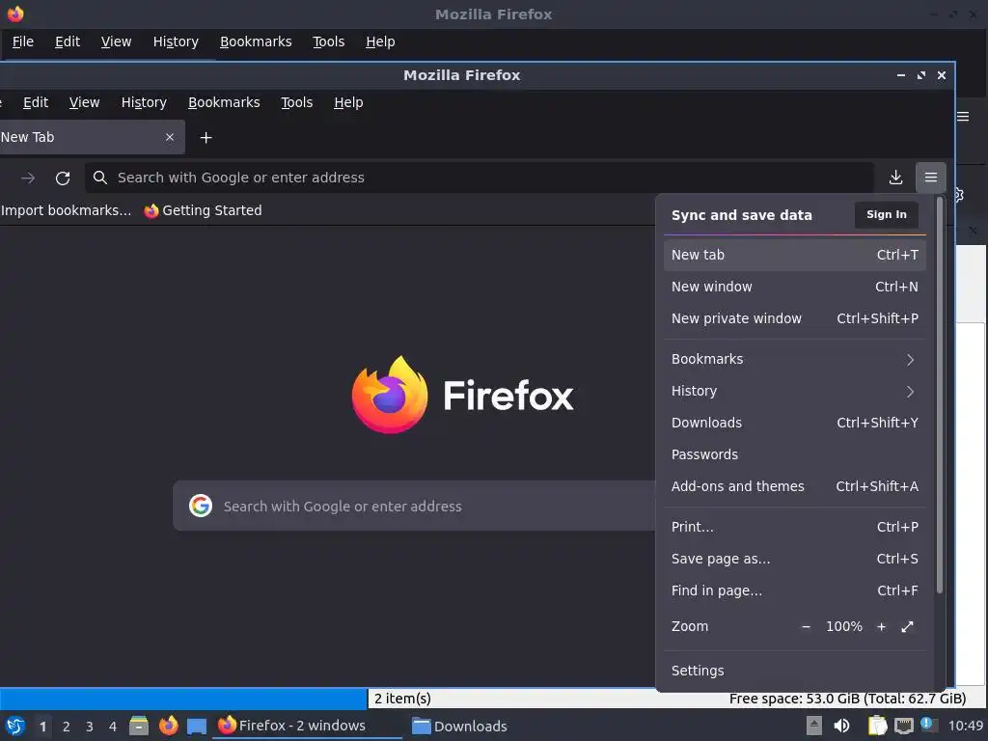
Task: Open Help menu in background Firefox window
Action: click(x=380, y=41)
